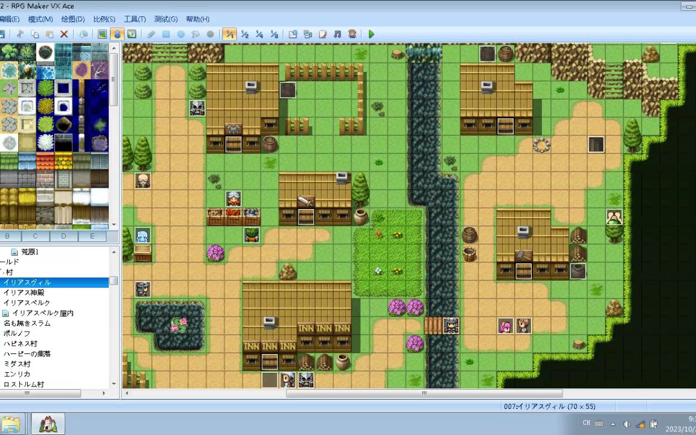Open the 比例(S) menu

105,19
